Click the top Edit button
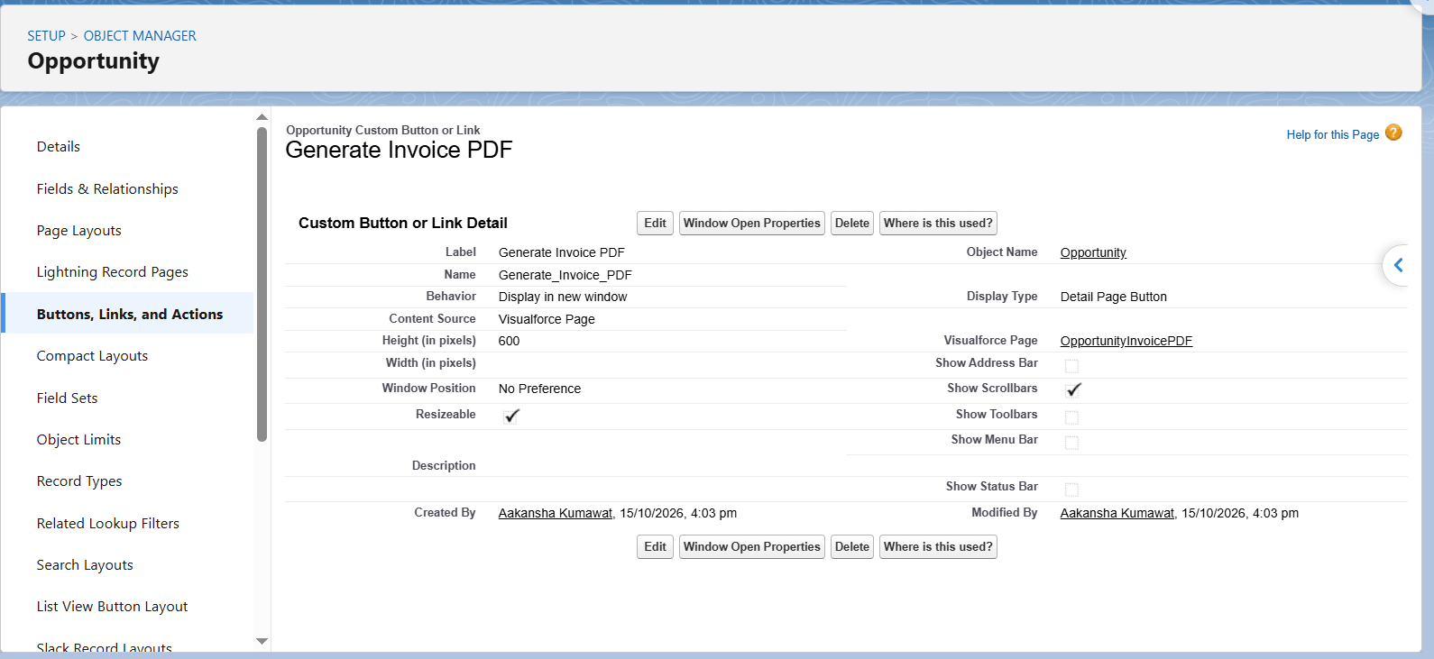Screen dimensions: 1434x659 coord(655,223)
